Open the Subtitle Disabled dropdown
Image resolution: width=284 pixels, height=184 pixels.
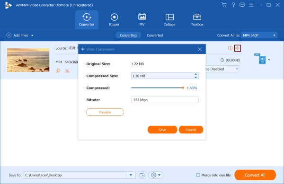tap(222, 69)
